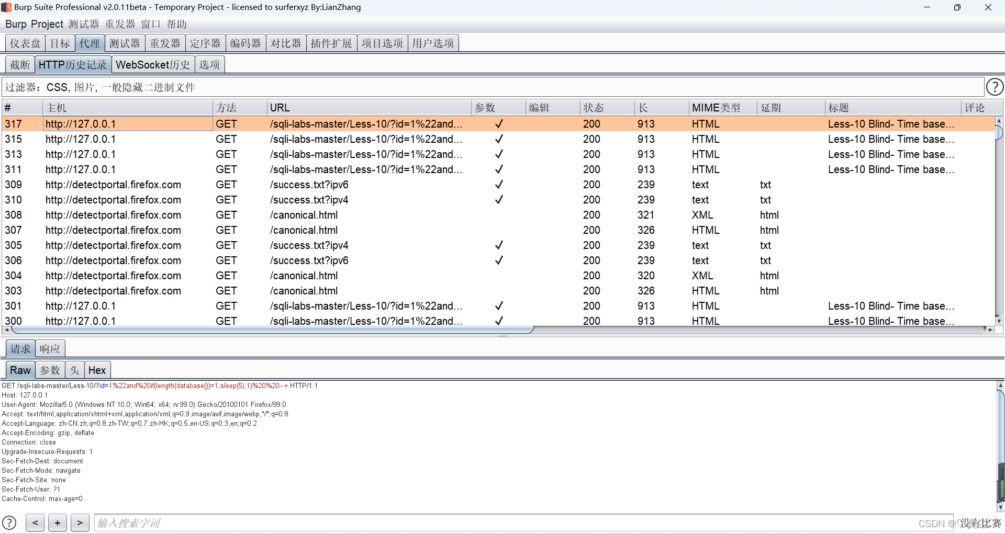Screen dimensions: 1005x534
Task: Click the plus button beside search box
Action: pyautogui.click(x=58, y=522)
